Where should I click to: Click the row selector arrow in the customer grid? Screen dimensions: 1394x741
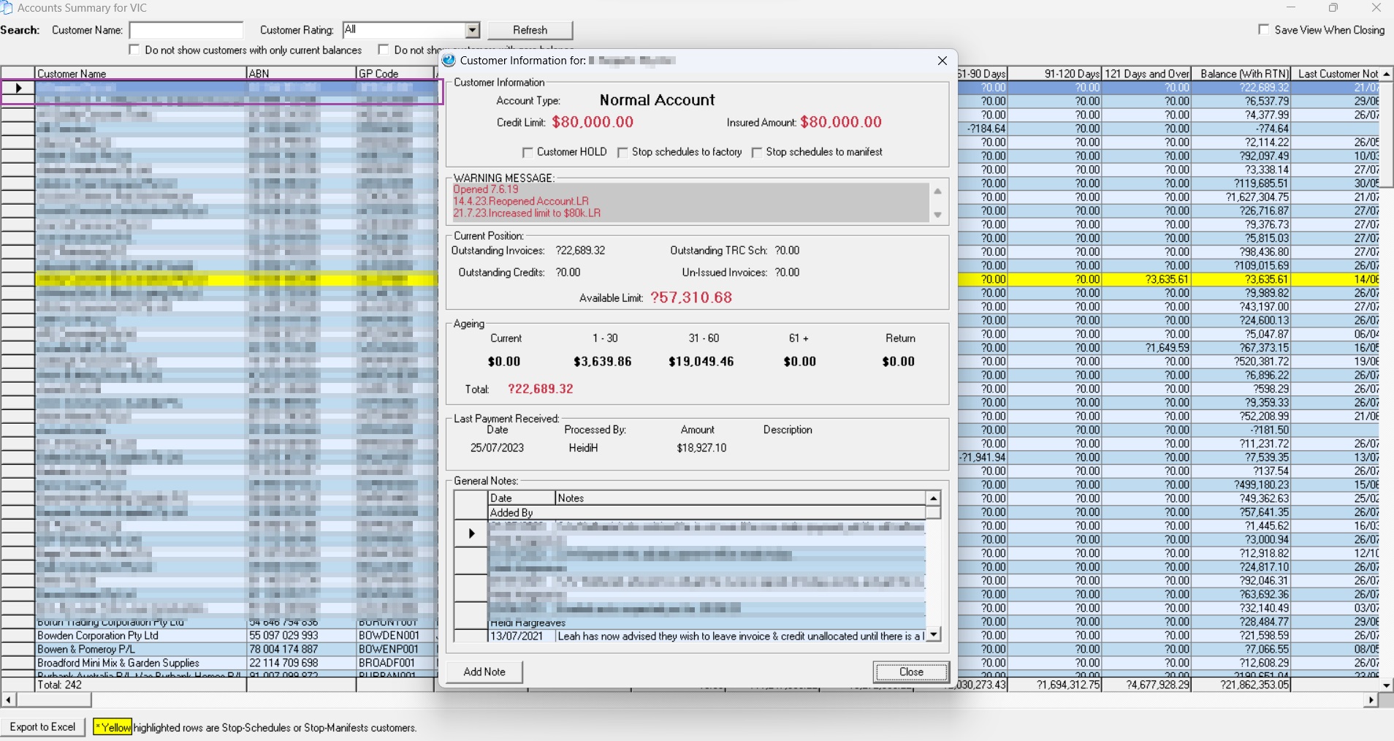click(x=18, y=88)
